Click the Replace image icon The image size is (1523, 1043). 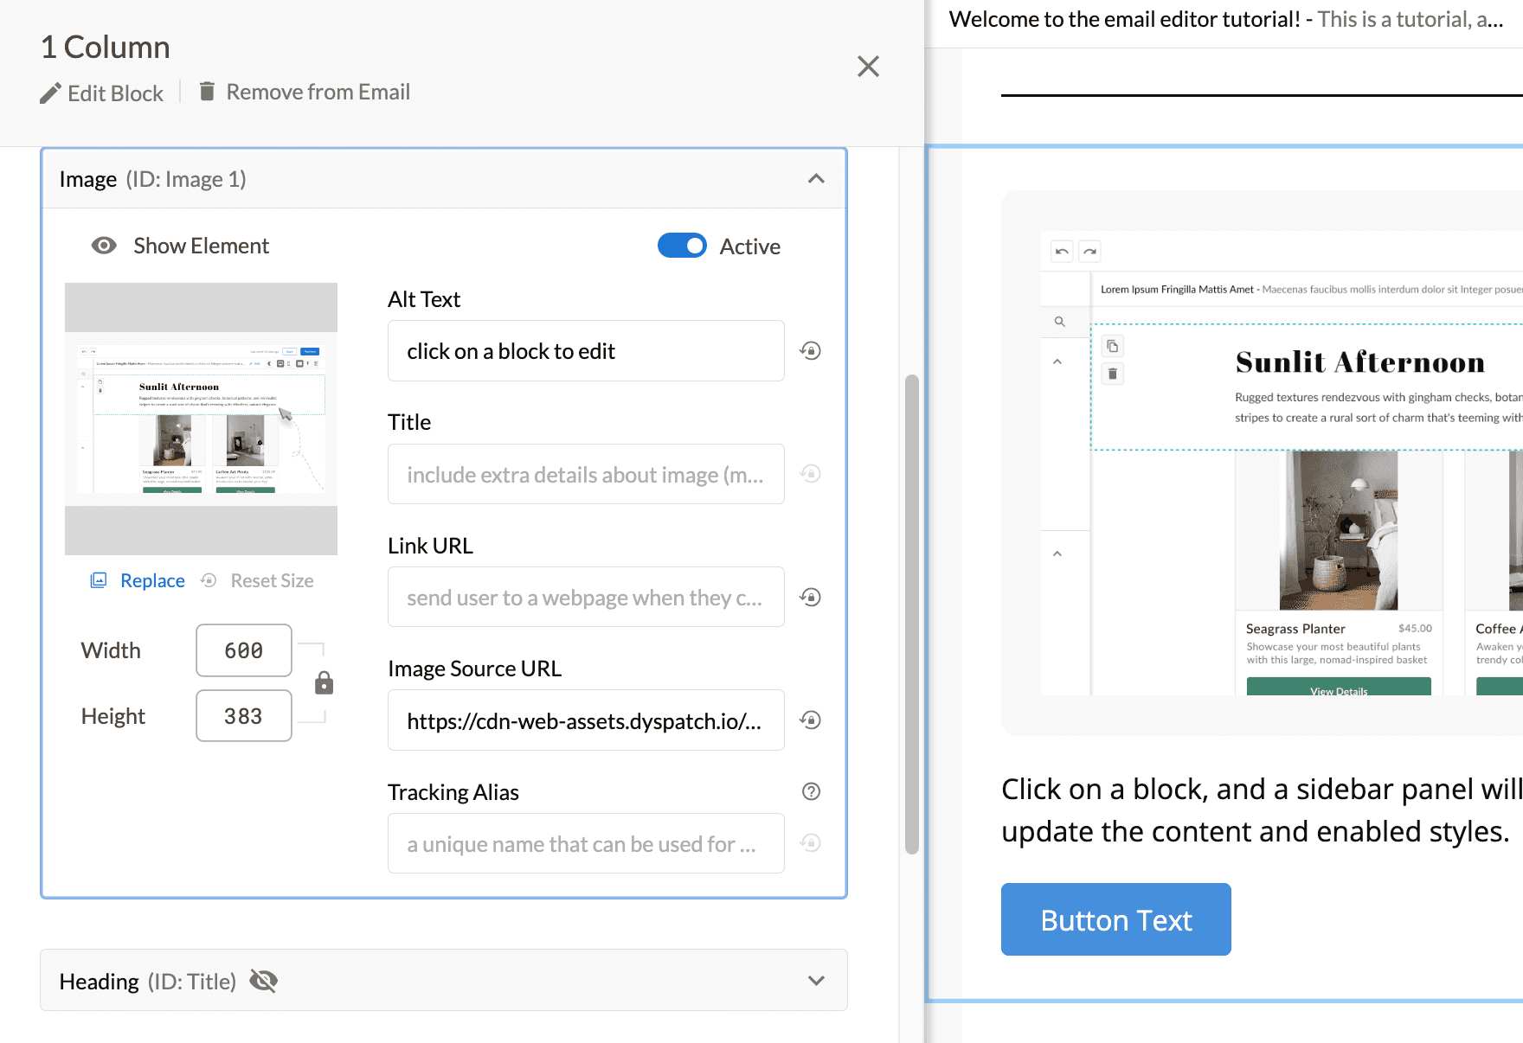pyautogui.click(x=100, y=579)
